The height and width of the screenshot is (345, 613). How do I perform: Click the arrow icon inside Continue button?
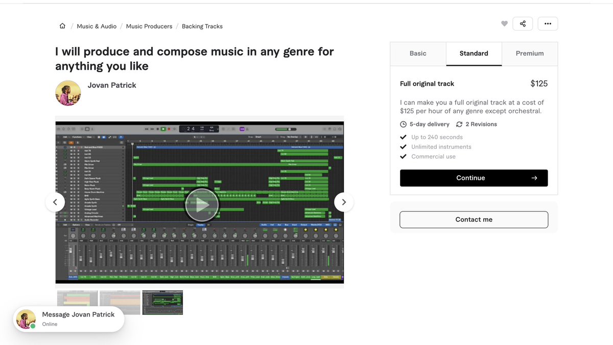[534, 178]
